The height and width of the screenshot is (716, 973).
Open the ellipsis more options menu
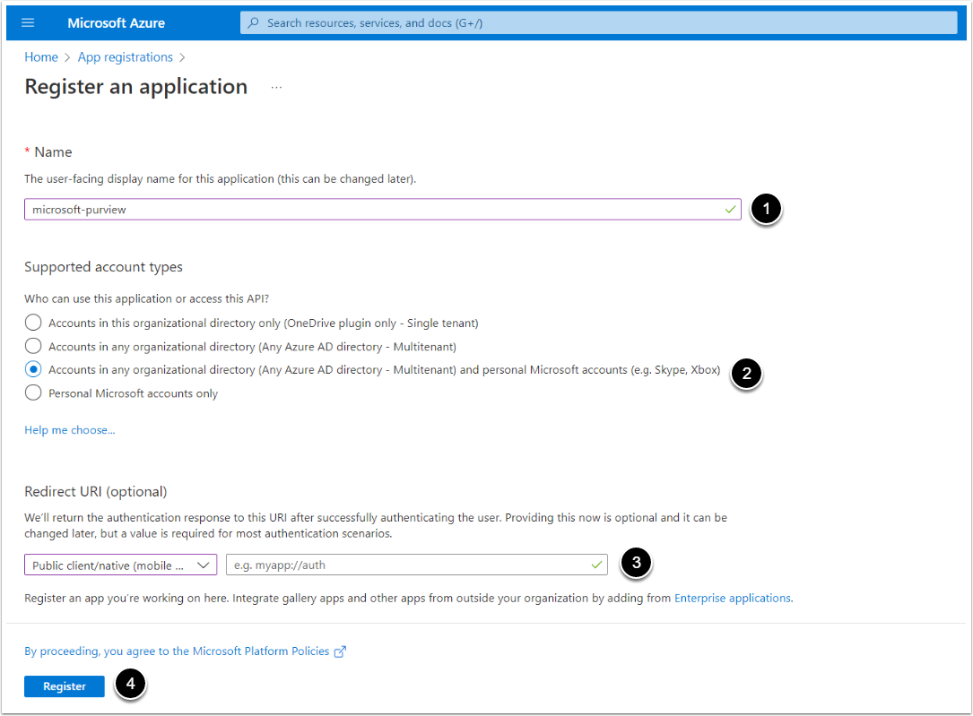(x=277, y=88)
